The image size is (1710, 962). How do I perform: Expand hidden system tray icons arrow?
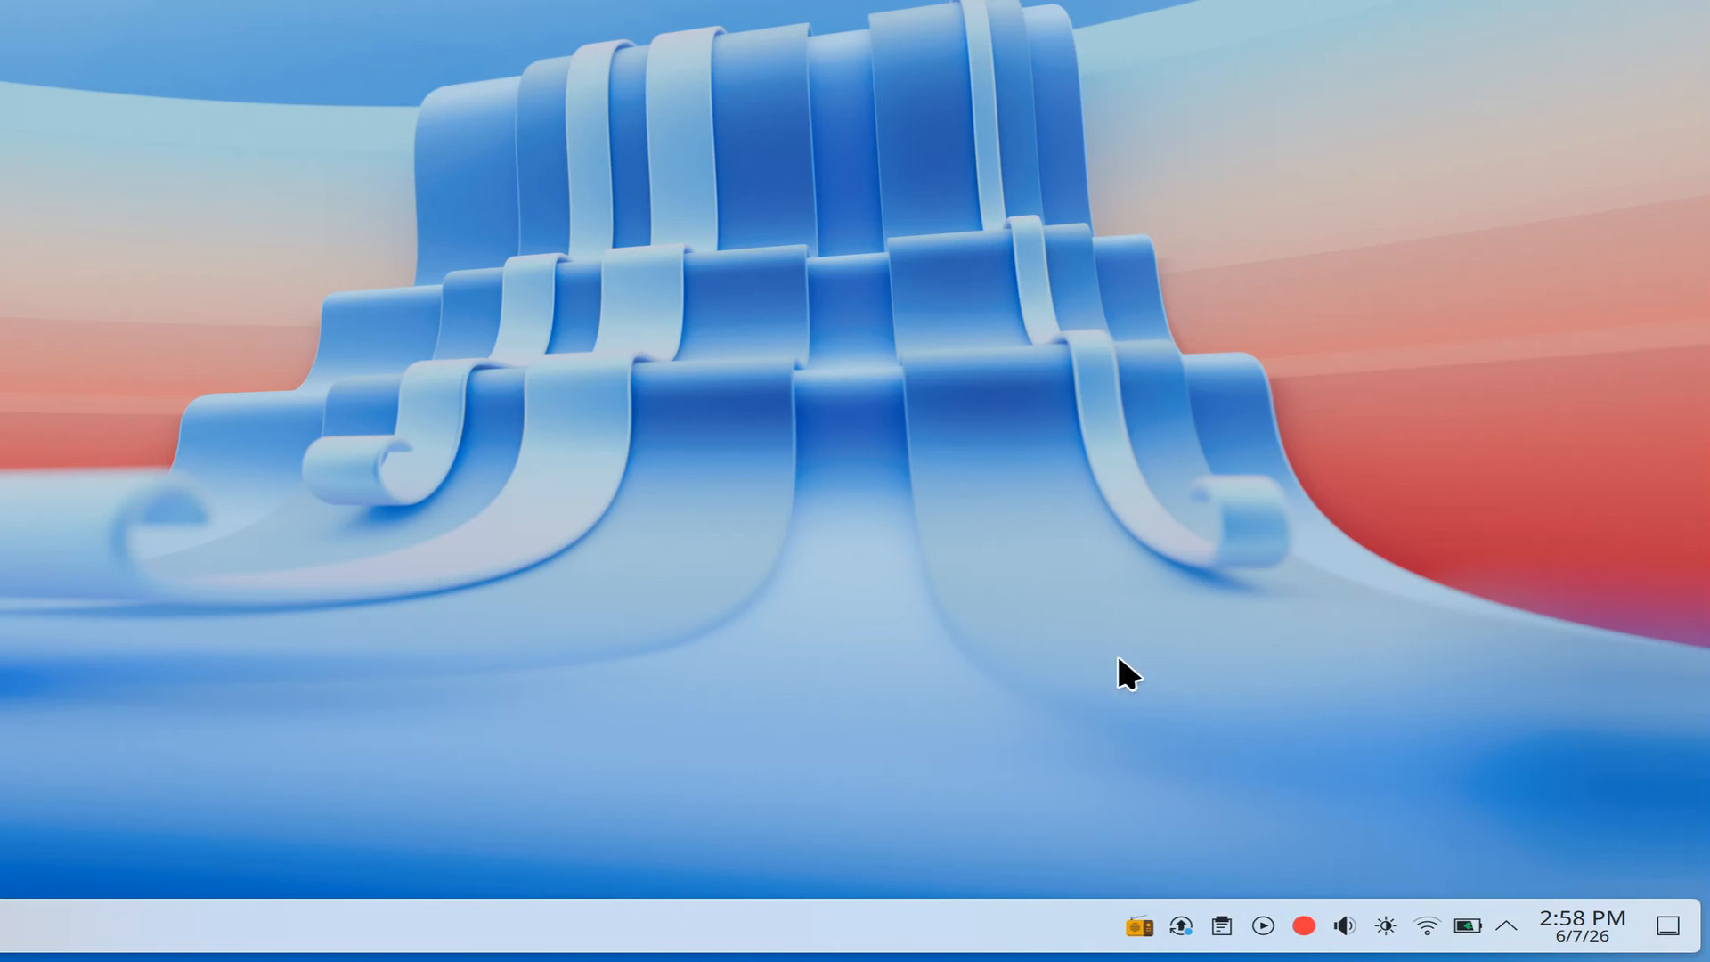tap(1507, 926)
